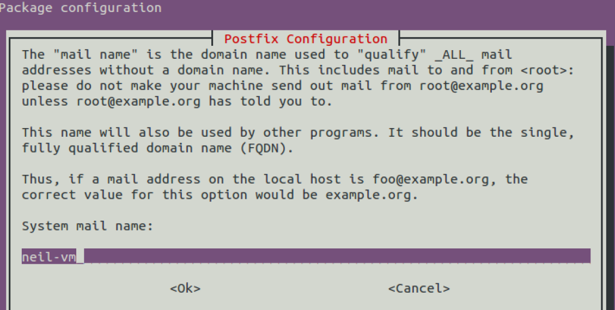Viewport: 615px width, 310px height.
Task: Click the Package configuration header text
Action: (x=81, y=8)
